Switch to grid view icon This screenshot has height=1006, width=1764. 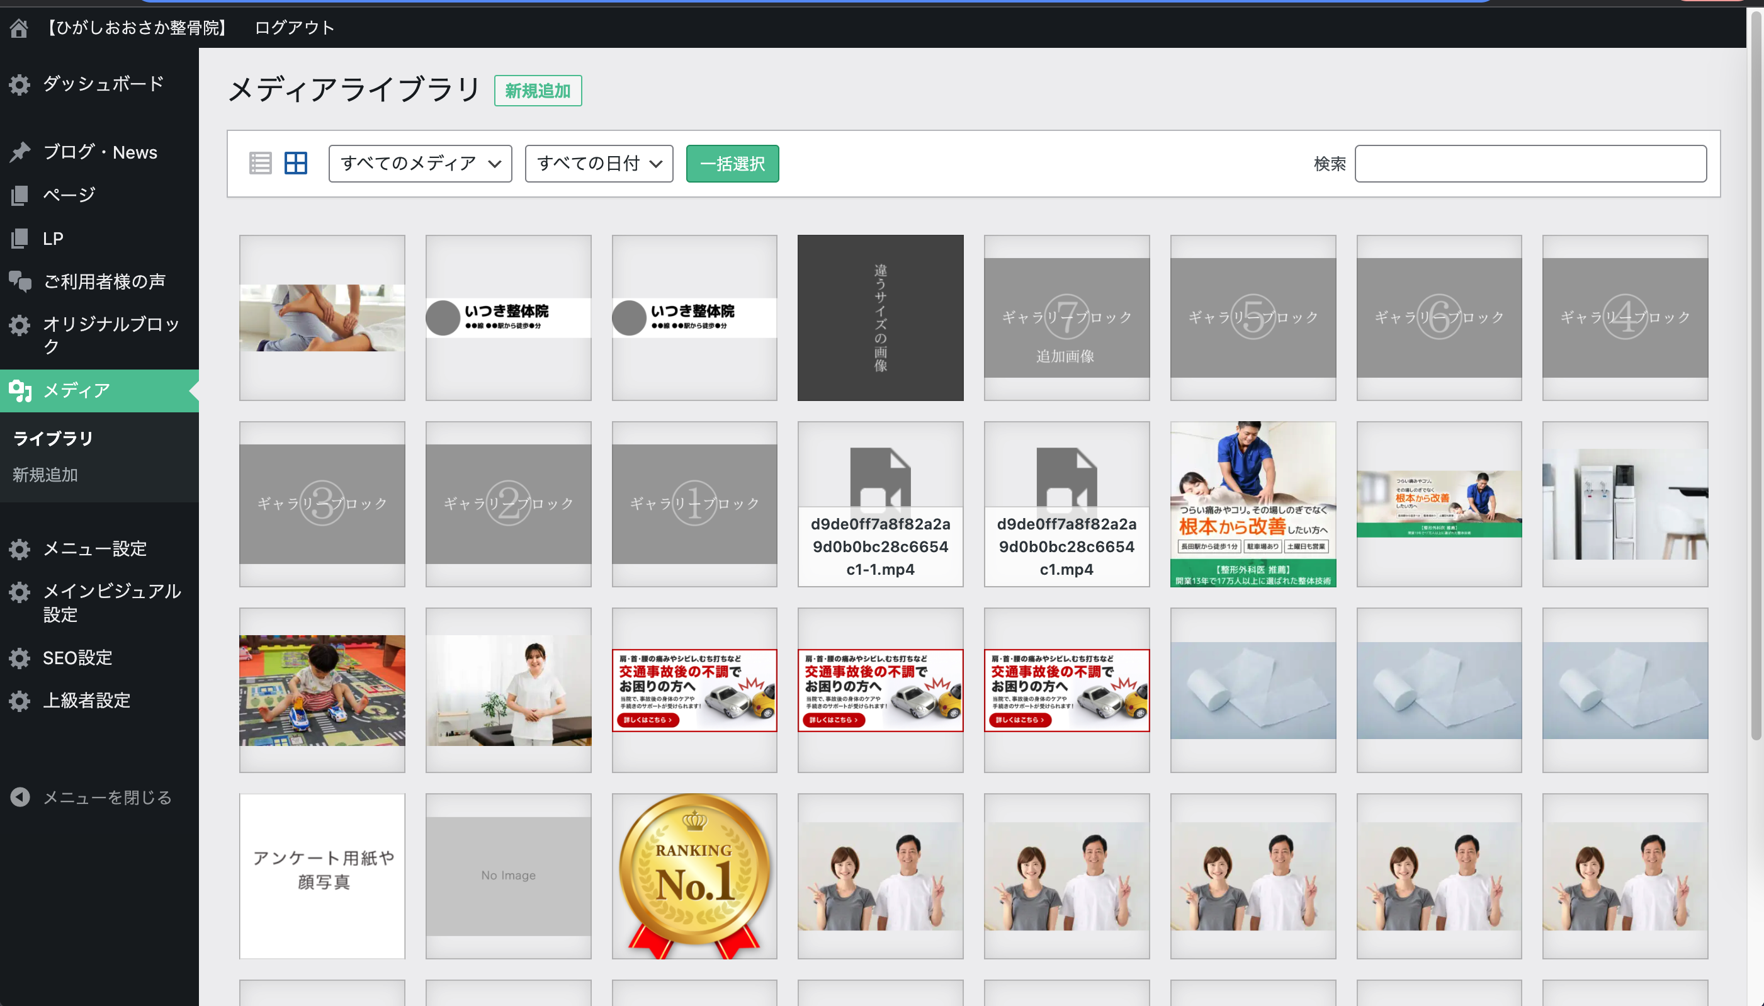296,164
